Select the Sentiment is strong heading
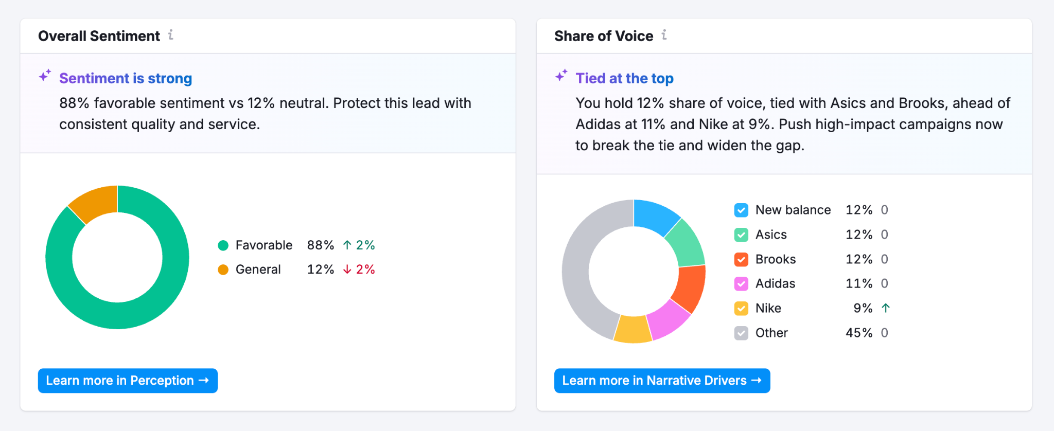This screenshot has height=431, width=1054. (x=126, y=78)
